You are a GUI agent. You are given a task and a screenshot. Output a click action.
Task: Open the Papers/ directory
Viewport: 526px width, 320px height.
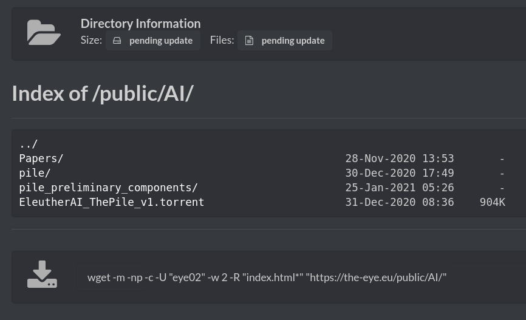click(41, 158)
